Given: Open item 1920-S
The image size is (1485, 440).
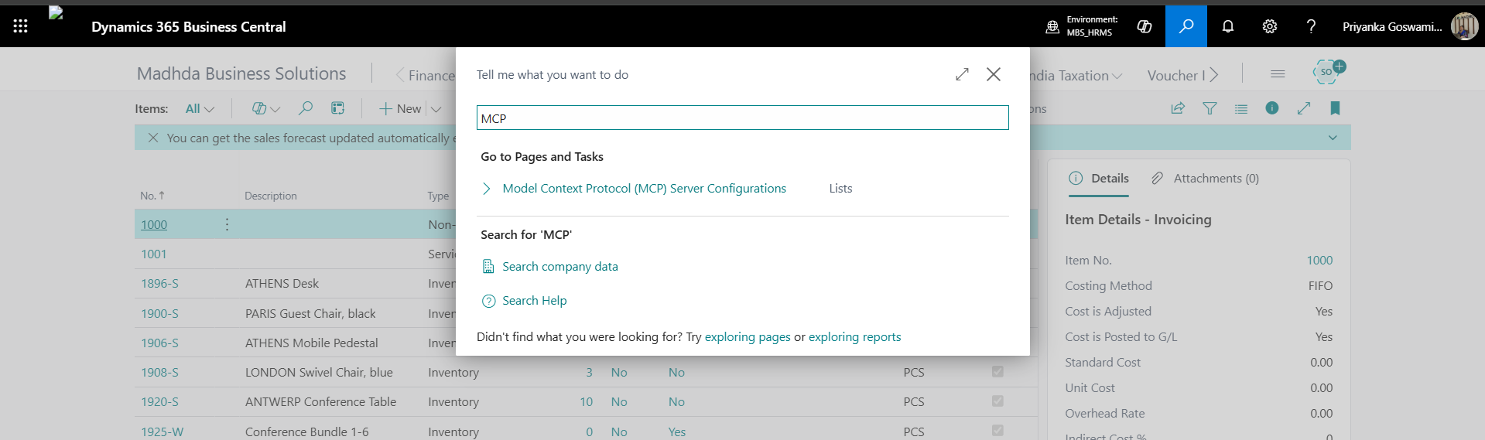Looking at the screenshot, I should click(x=159, y=402).
